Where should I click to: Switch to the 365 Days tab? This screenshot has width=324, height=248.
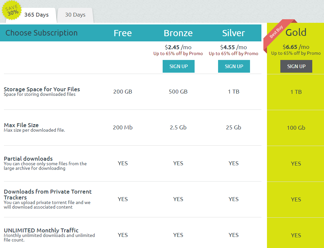[37, 15]
